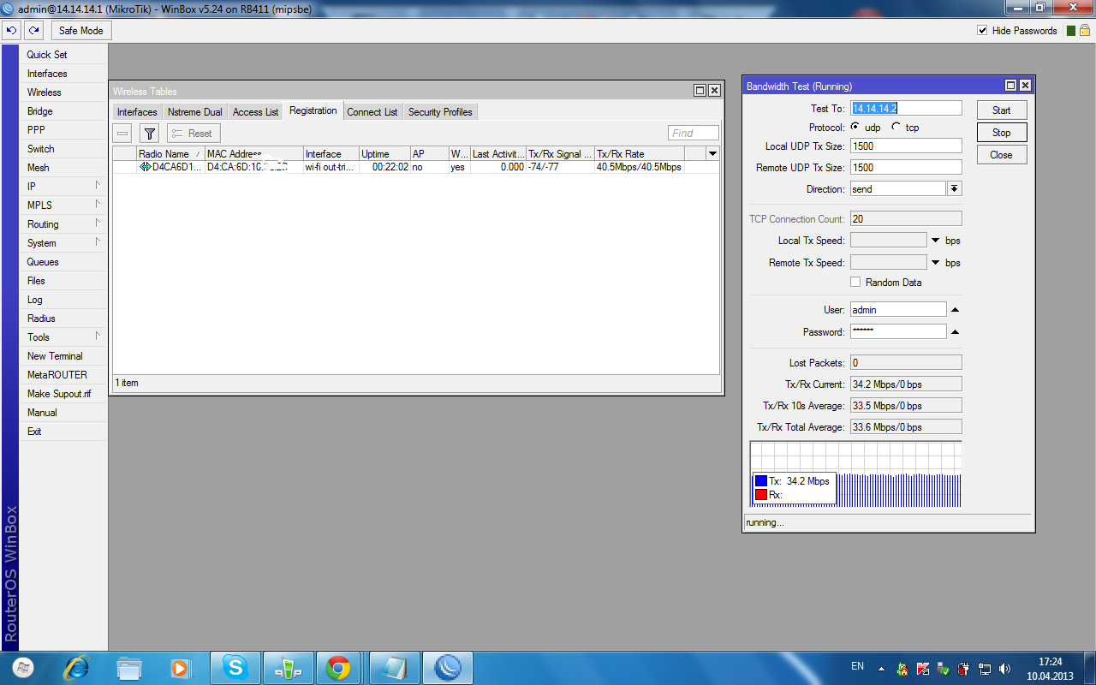This screenshot has width=1096, height=685.
Task: Click the signal value -74/-77
Action: point(544,167)
